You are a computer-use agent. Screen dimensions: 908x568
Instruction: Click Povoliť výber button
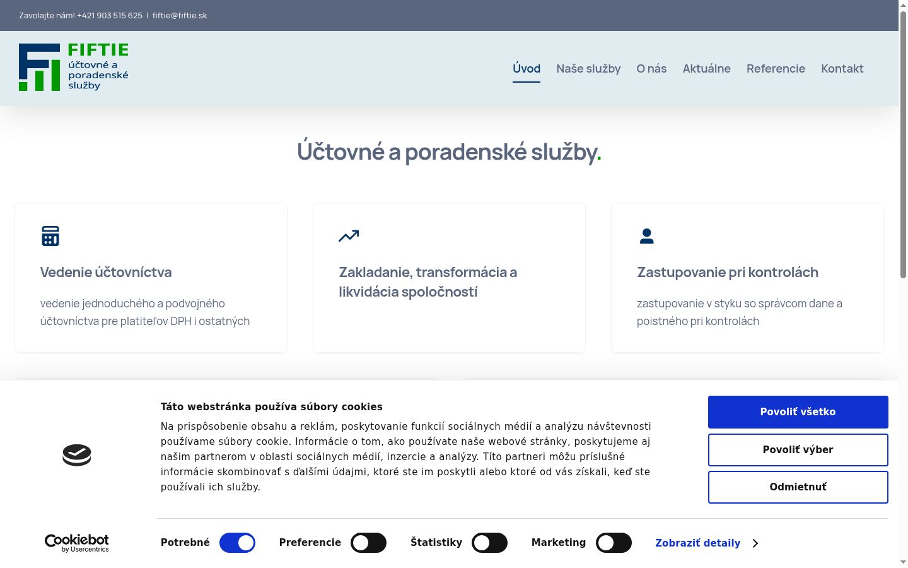click(798, 450)
